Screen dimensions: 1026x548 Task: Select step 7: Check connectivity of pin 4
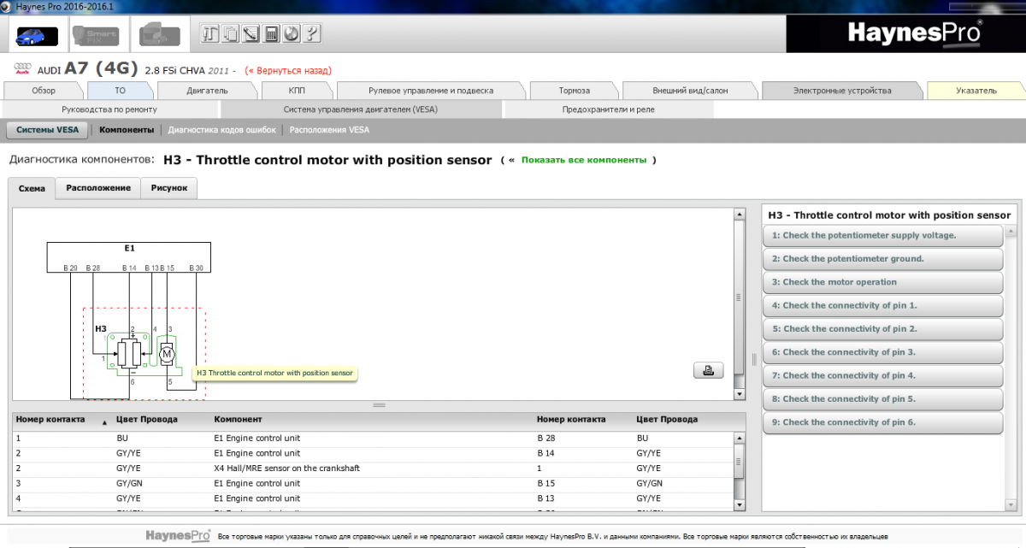pyautogui.click(x=882, y=375)
